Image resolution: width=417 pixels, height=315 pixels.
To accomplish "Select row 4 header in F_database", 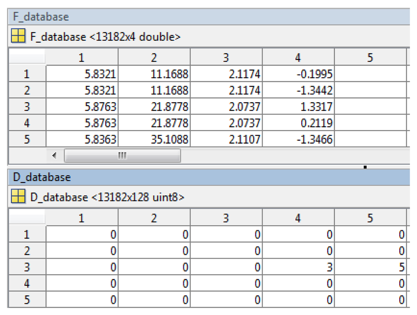I will 27,123.
